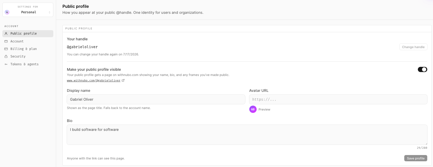Screen dimensions: 433x167
Task: Click the Billing & plan credit card icon
Action: click(x=6, y=49)
